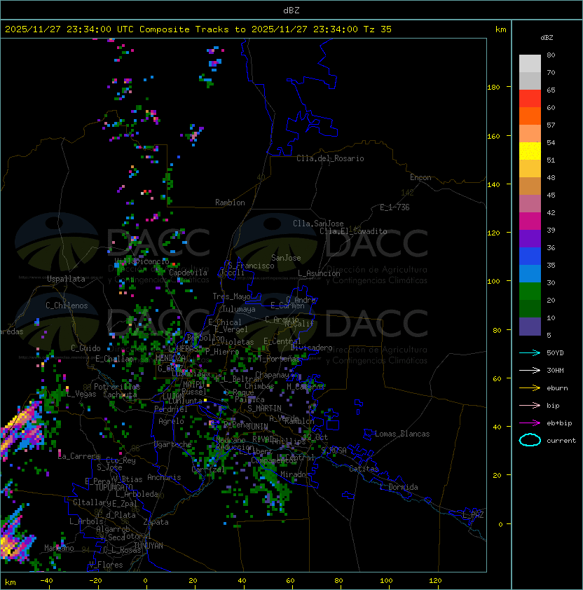The width and height of the screenshot is (583, 590).
Task: Click the magenta eb+bip arrow symbol
Action: point(530,423)
